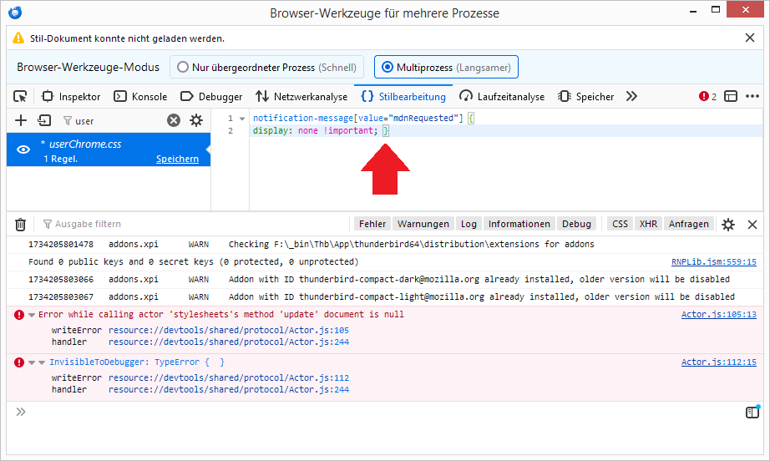Open Actor.js:244 handler link in TypeError
Viewport: 770px width, 461px height.
click(228, 389)
